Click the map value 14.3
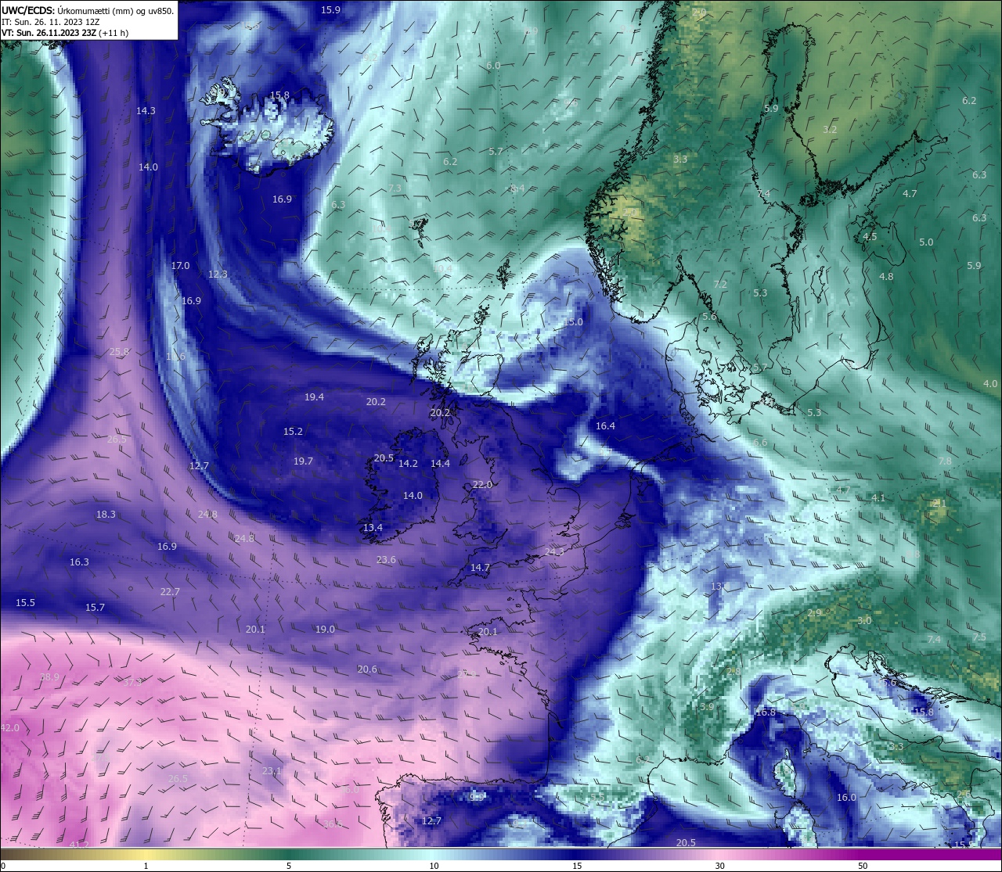Image resolution: width=1002 pixels, height=872 pixels. (146, 111)
